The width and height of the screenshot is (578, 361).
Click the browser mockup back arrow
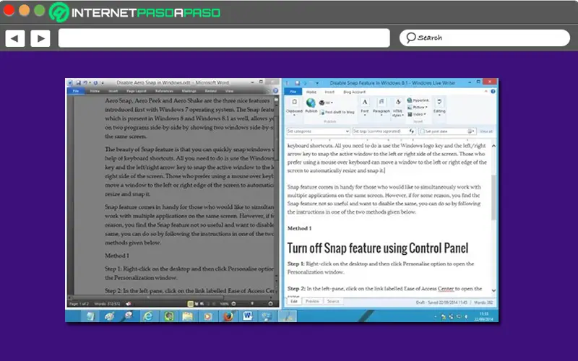[x=14, y=38]
